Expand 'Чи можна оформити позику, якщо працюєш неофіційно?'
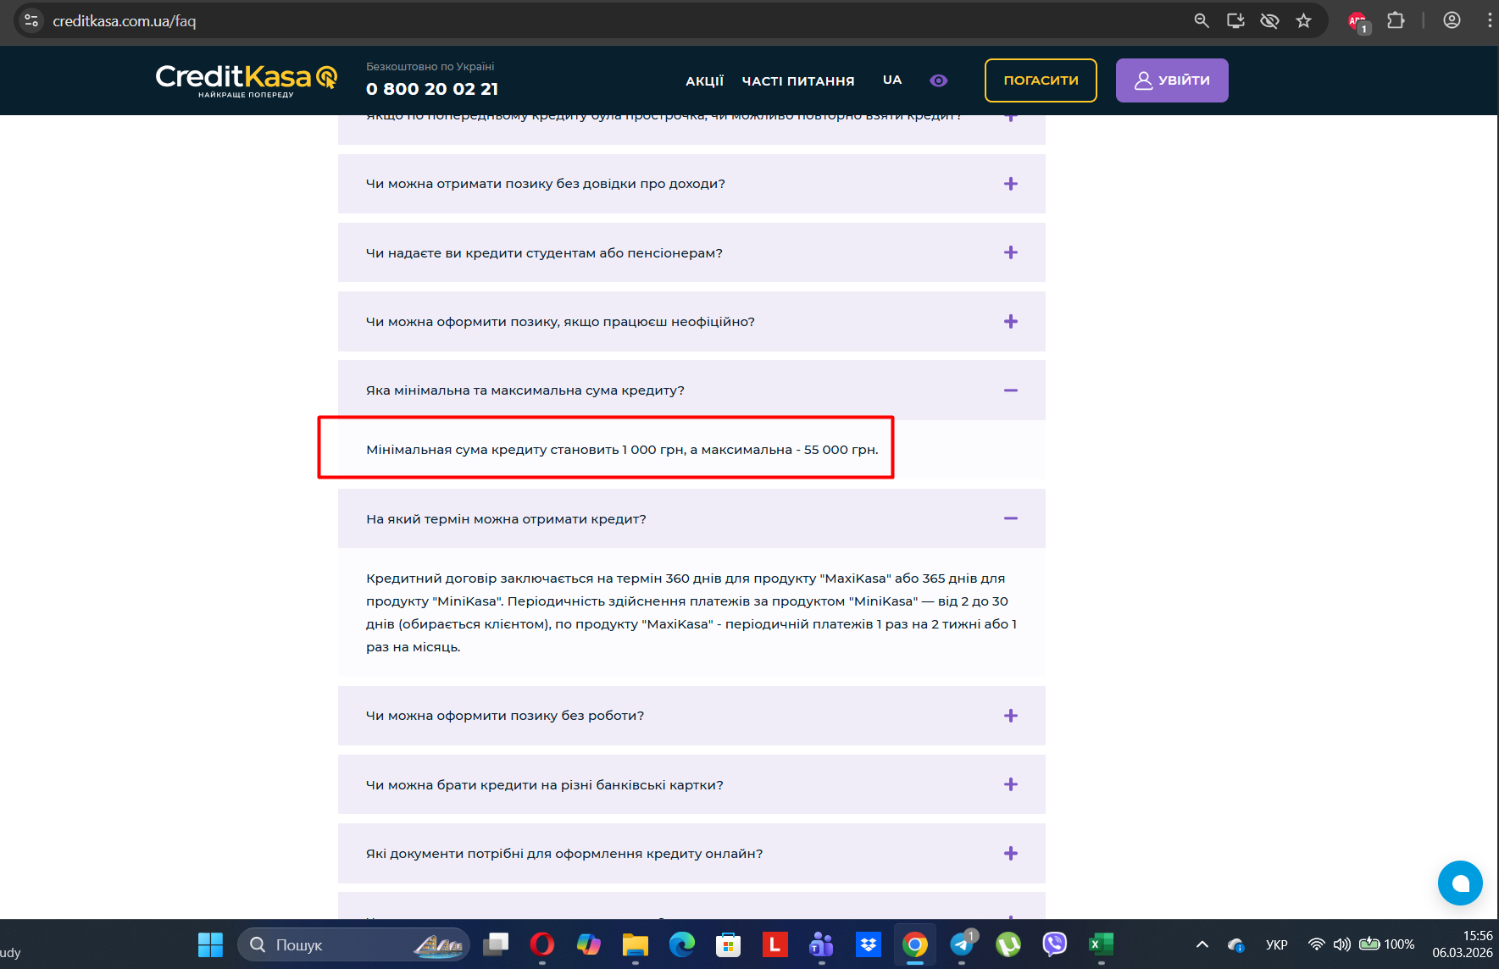 coord(691,322)
